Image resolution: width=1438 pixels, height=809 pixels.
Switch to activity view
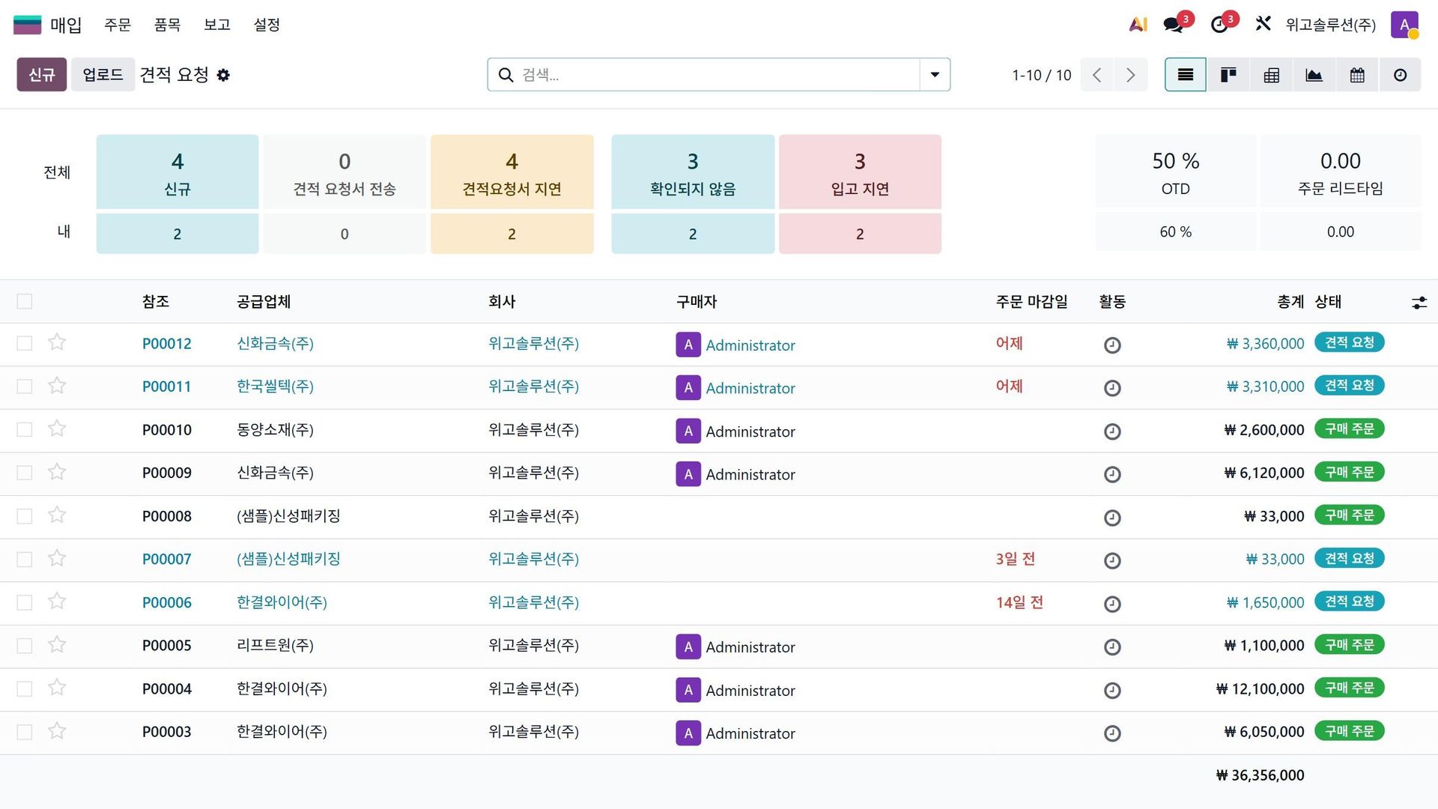(1400, 75)
